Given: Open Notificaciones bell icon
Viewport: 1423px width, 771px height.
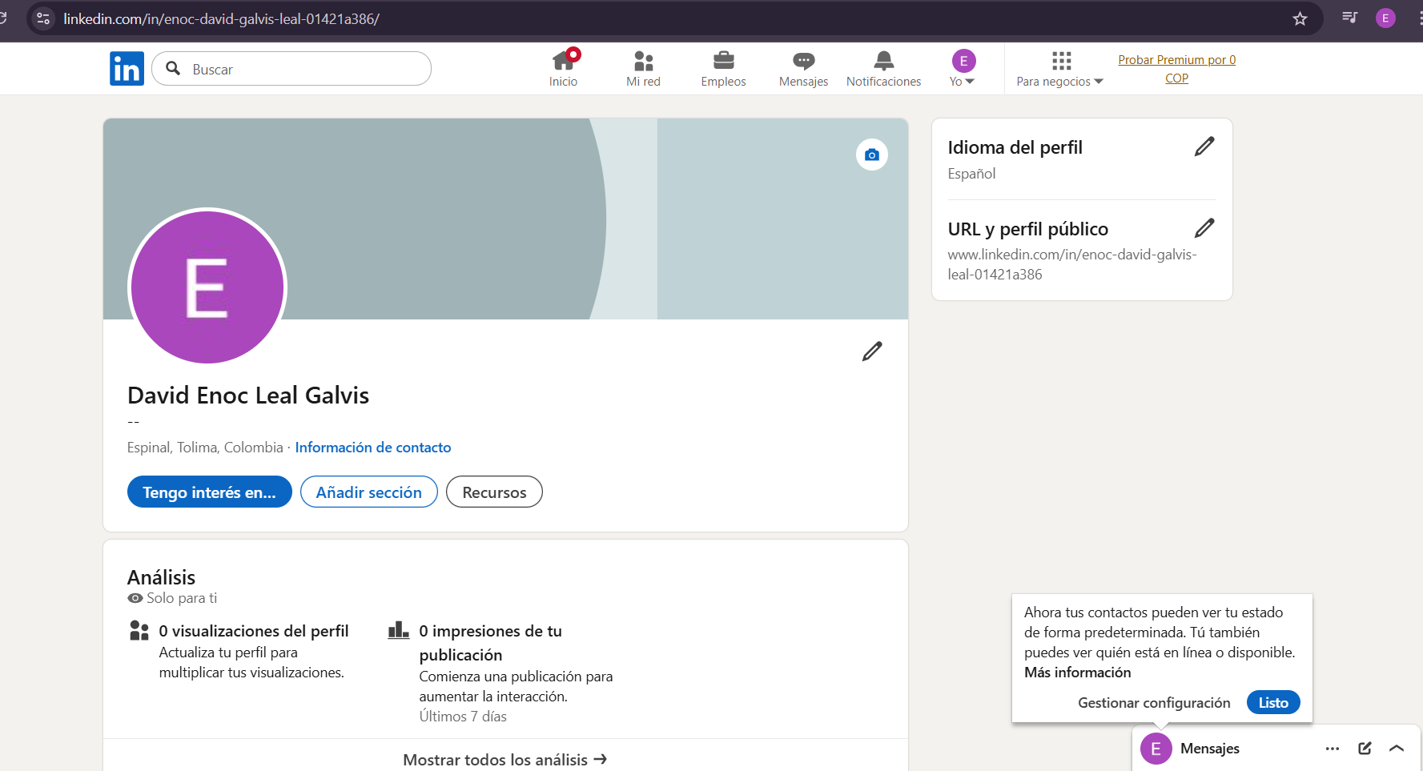Looking at the screenshot, I should (x=883, y=69).
